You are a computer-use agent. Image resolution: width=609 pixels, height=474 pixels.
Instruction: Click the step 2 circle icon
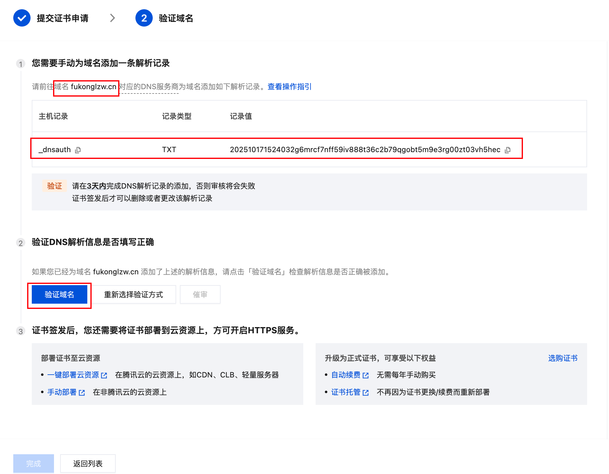[144, 18]
